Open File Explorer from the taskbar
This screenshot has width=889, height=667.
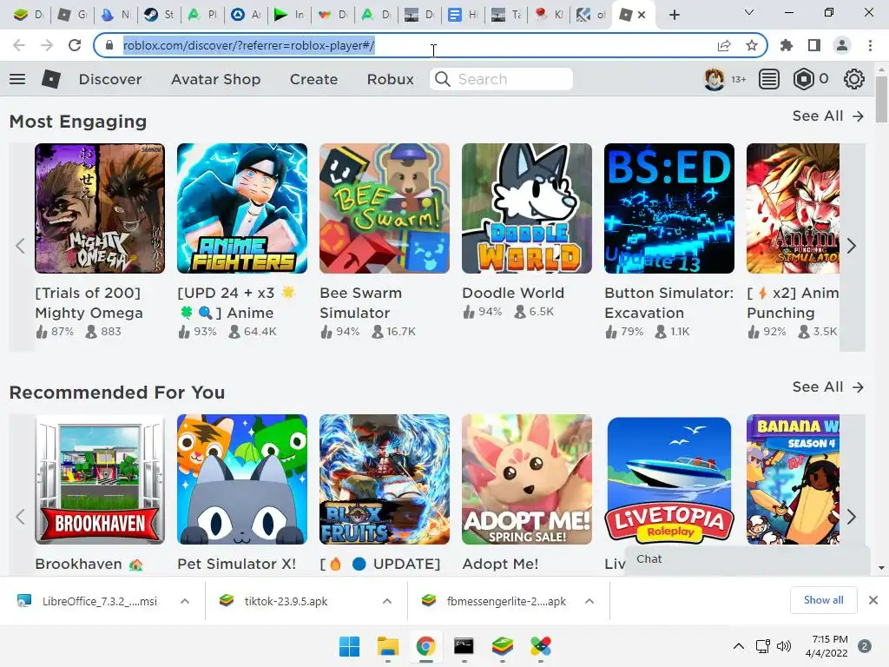(388, 646)
